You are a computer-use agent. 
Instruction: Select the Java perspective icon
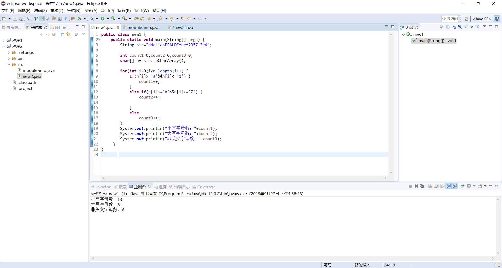coord(496,19)
